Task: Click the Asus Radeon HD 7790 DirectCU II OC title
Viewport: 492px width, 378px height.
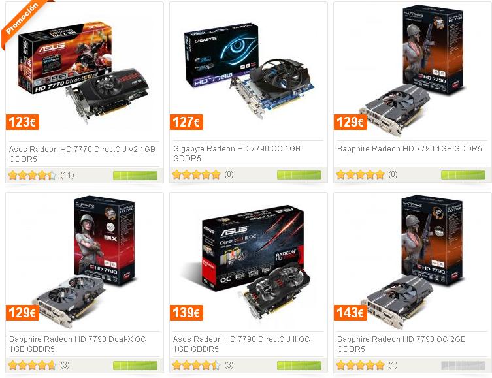Action: [x=241, y=344]
